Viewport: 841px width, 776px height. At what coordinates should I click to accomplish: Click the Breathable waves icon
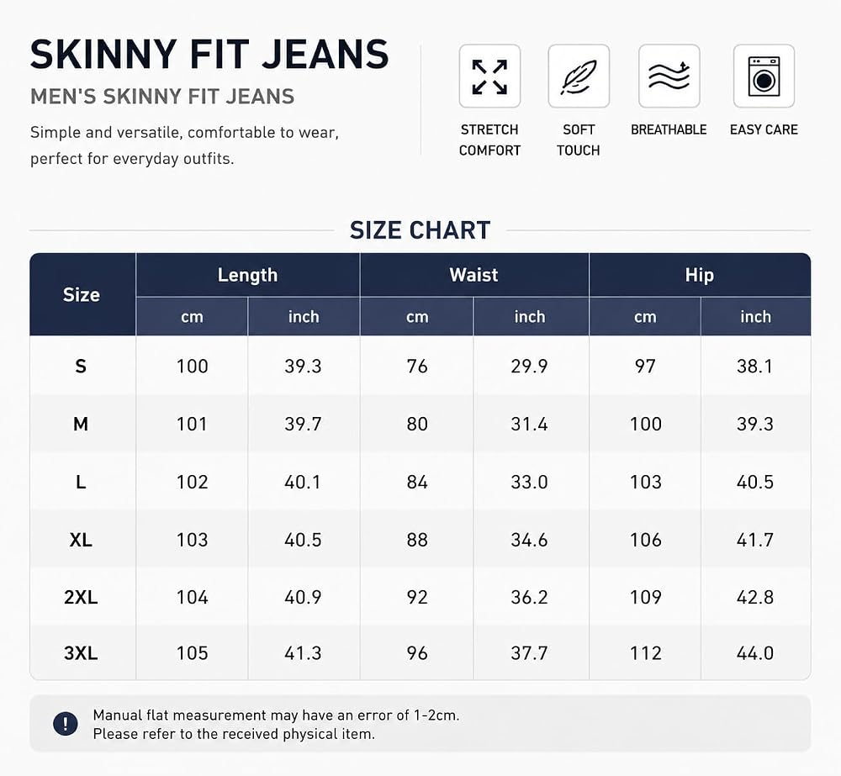[669, 77]
